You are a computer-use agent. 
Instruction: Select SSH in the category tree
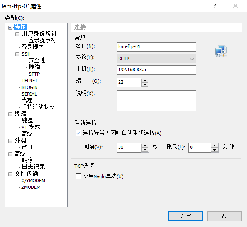click(x=26, y=54)
